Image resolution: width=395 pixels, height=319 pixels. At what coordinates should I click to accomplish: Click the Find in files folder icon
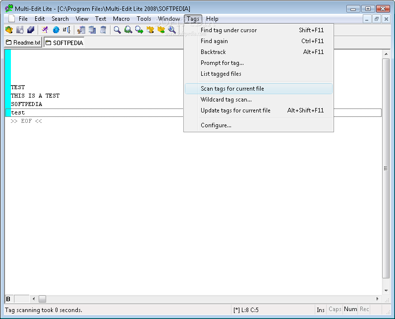coord(150,30)
